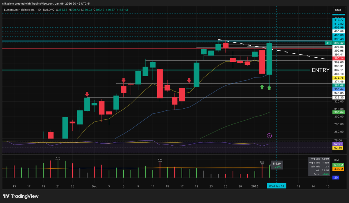Select the white dashed descending trendline
The image size is (349, 203).
pyautogui.click(x=271, y=49)
